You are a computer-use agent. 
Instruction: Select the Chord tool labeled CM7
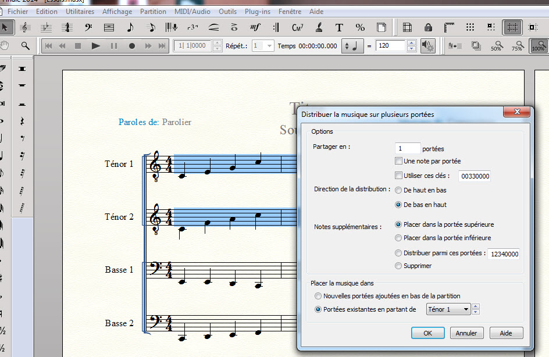tap(297, 27)
